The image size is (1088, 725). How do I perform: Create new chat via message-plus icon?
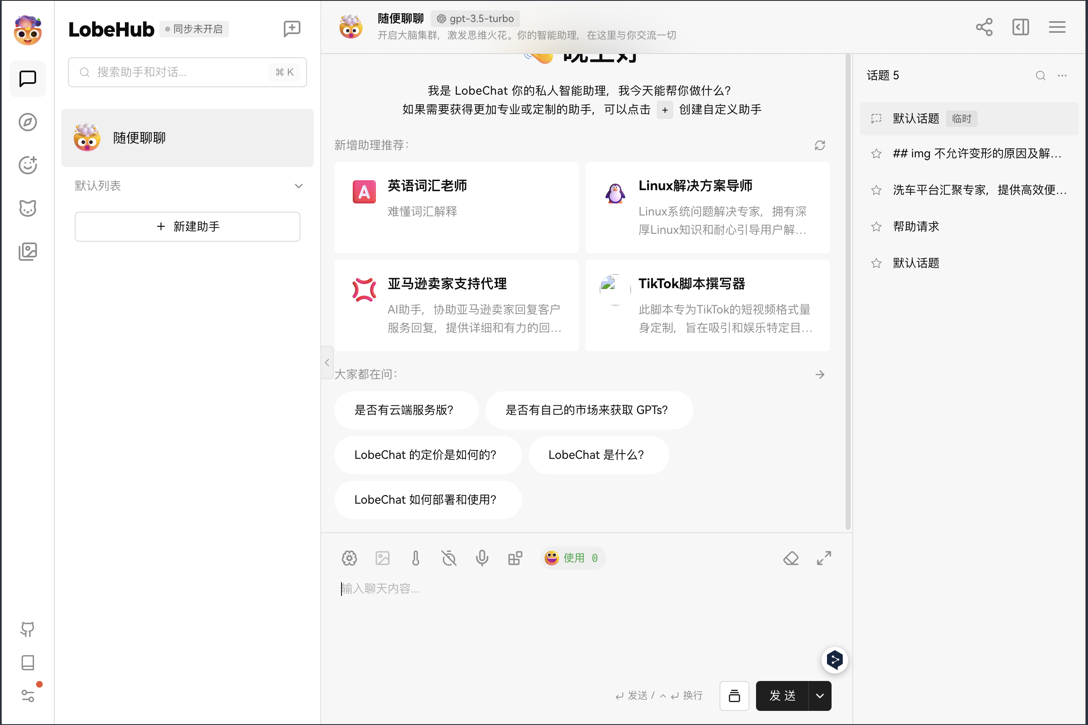click(x=292, y=29)
